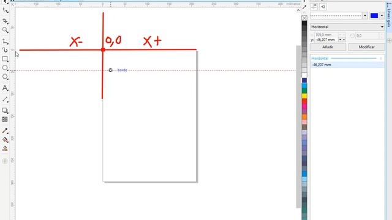Pick the black palette swatch
This screenshot has height=220, width=392.
[304, 23]
